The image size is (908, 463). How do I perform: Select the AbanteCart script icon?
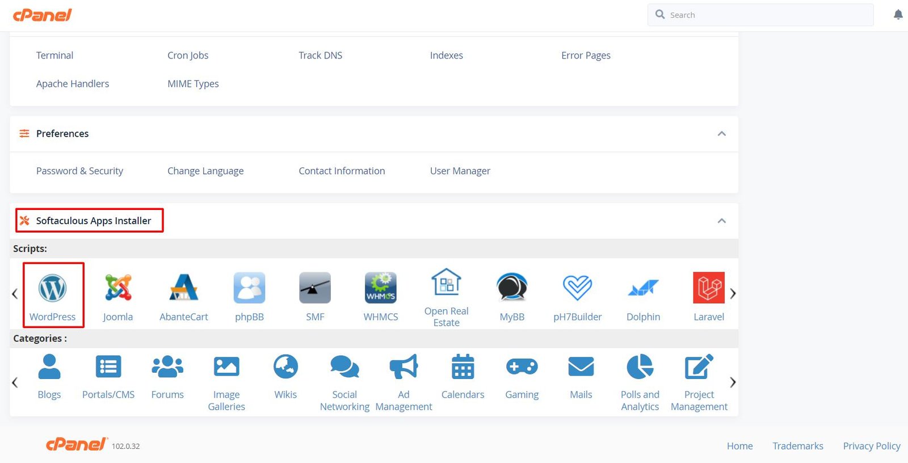pos(184,288)
